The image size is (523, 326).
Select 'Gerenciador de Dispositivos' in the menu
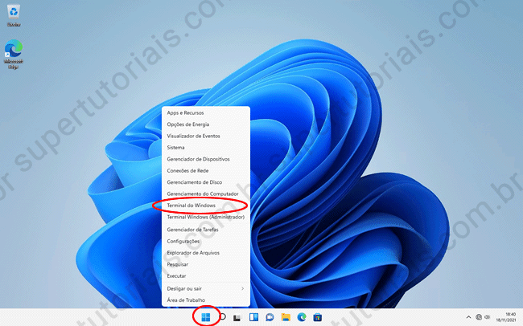point(204,159)
